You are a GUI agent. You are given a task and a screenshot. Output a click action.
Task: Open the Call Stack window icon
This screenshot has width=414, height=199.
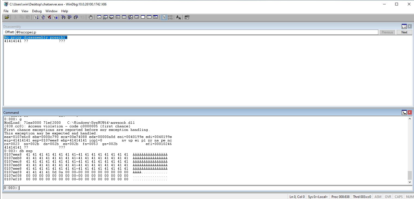(130, 17)
